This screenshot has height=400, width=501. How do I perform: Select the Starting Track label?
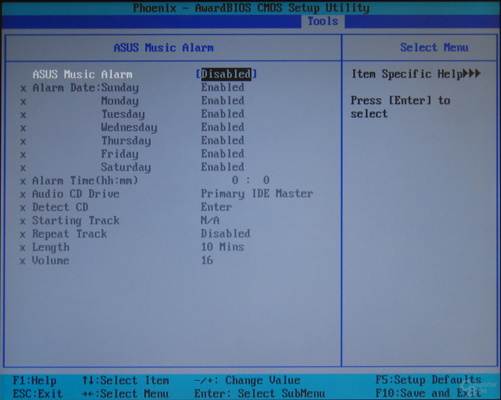76,221
